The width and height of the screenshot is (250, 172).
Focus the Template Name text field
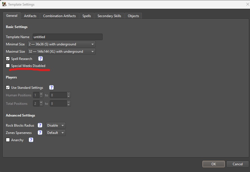click(x=68, y=37)
